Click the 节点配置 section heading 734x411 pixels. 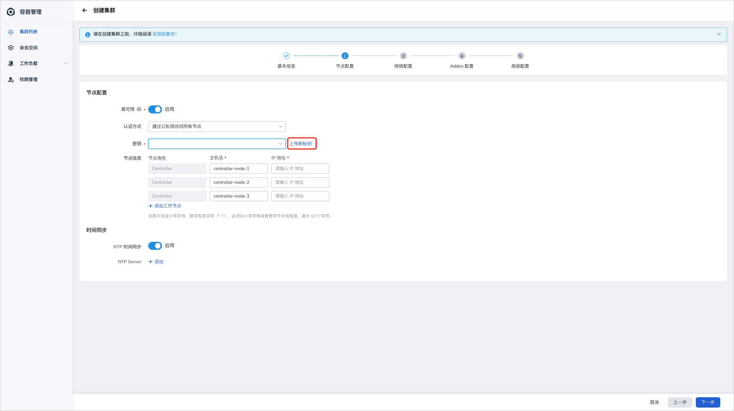point(97,93)
